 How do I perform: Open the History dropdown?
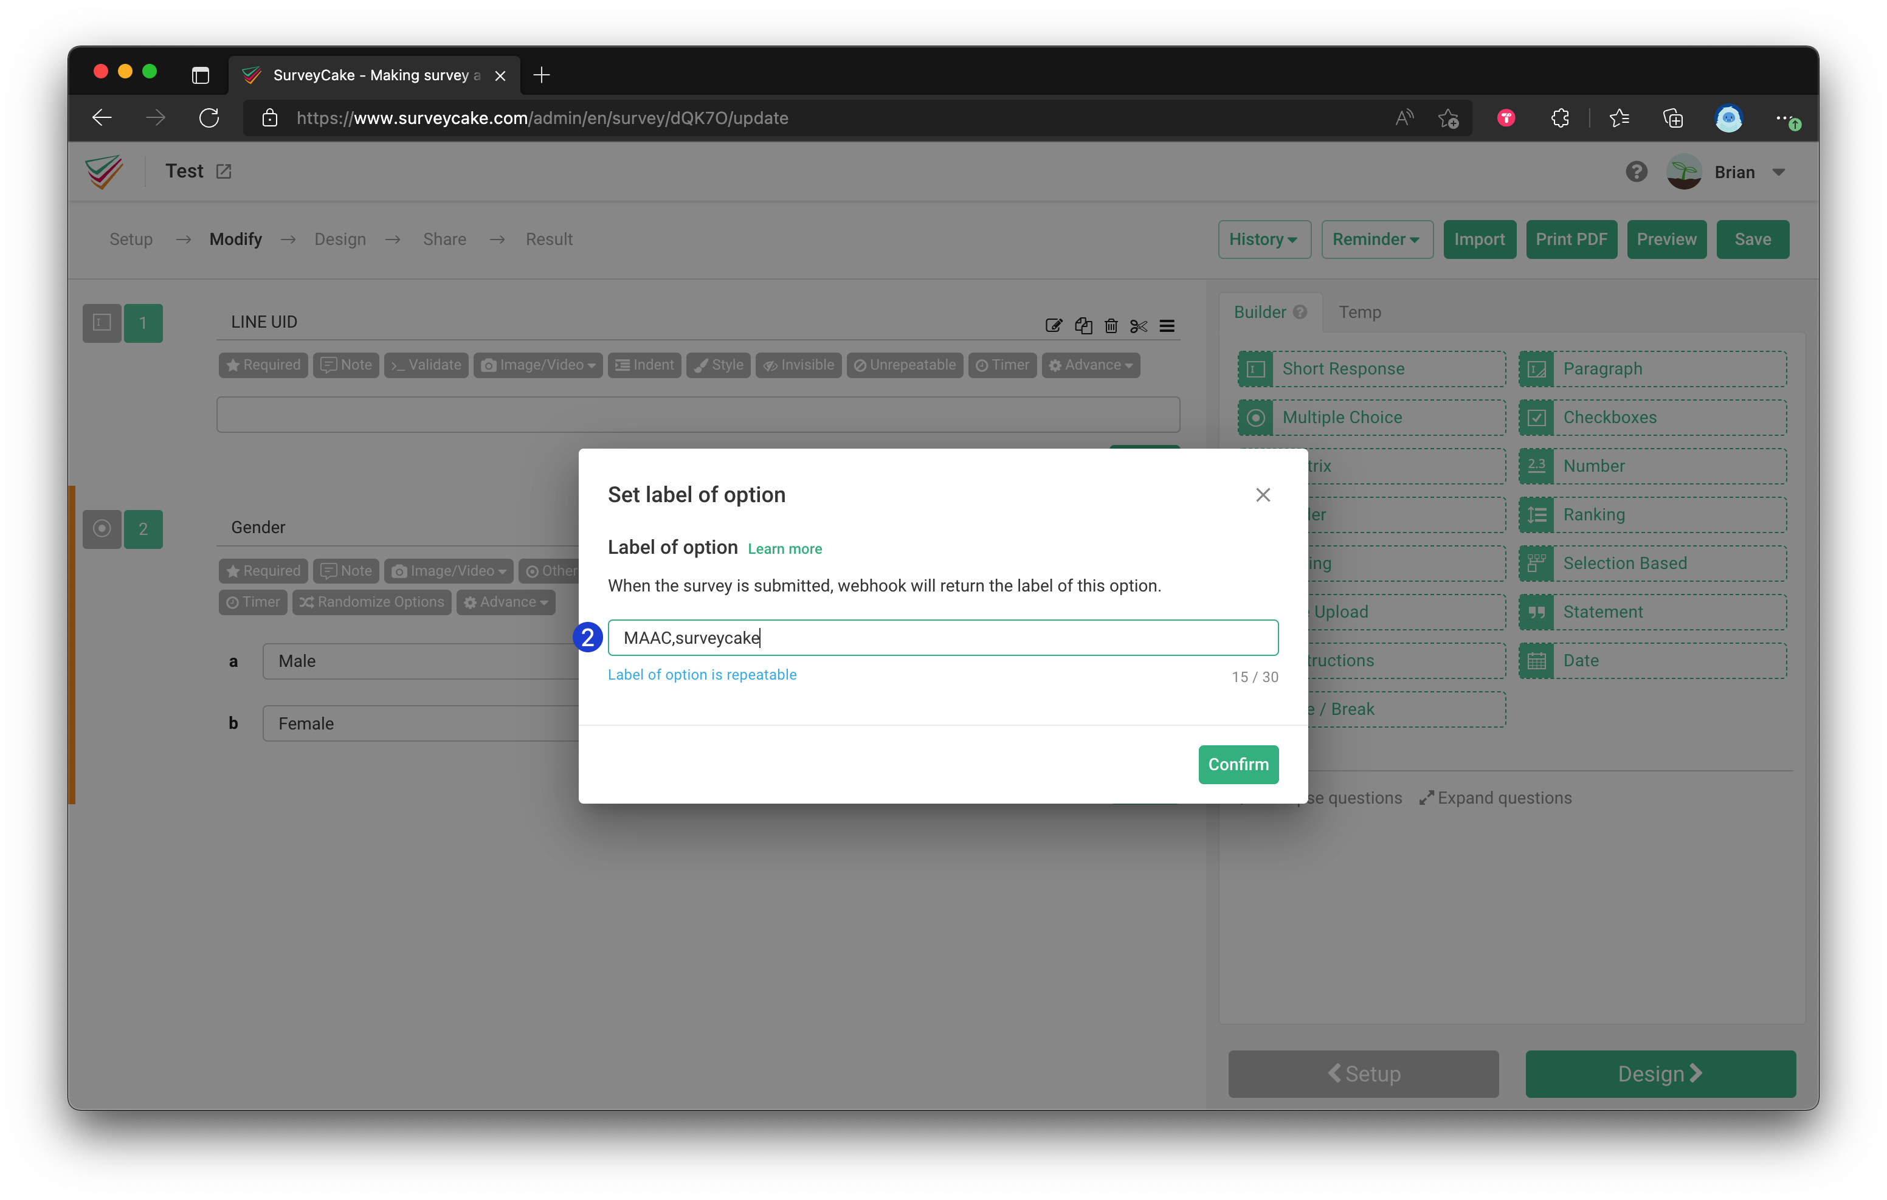pos(1264,240)
